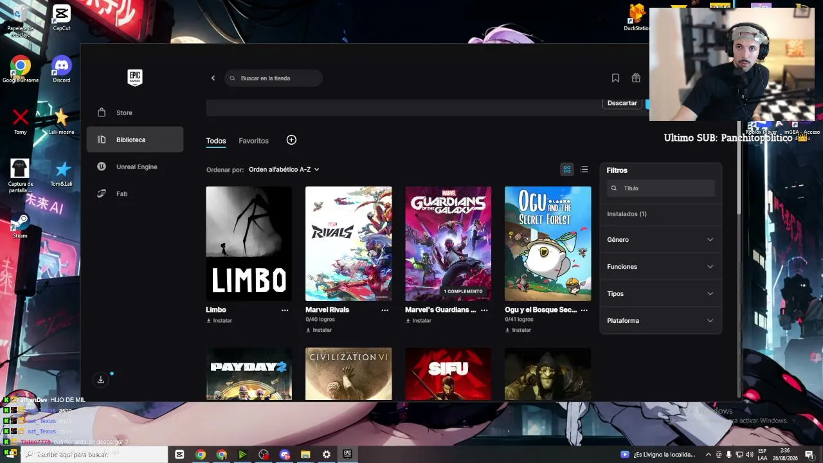Click the Marvel Rivals title text
The height and width of the screenshot is (463, 823).
tap(327, 310)
